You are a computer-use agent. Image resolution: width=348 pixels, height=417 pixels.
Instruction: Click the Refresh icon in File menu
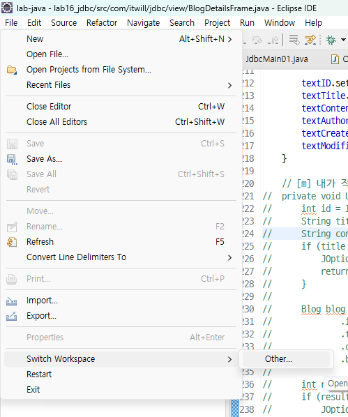coord(12,242)
